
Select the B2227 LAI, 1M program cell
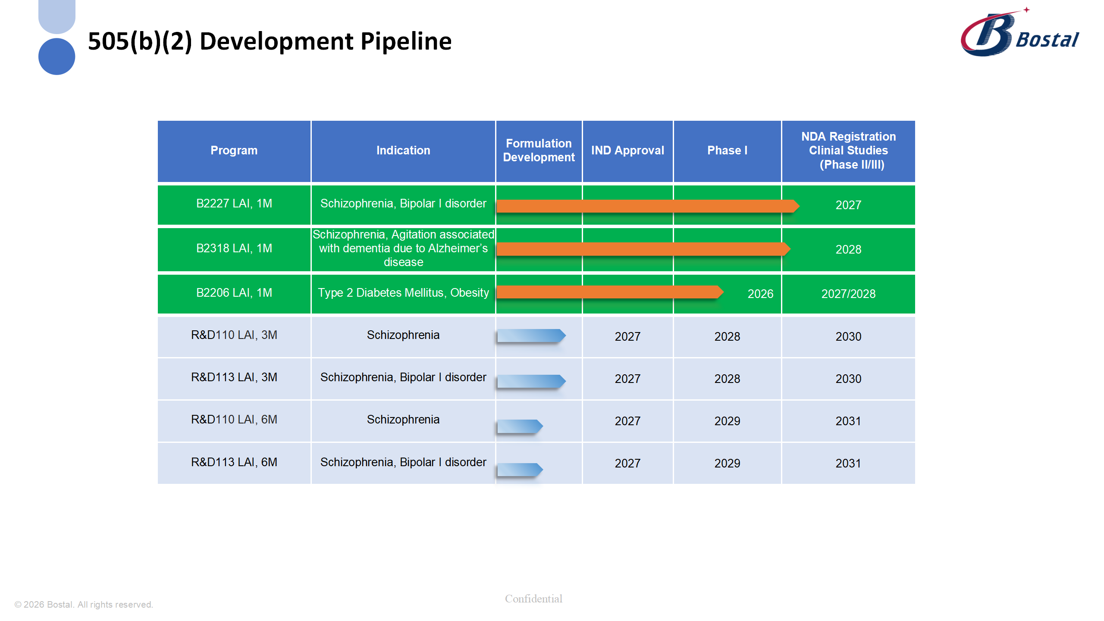tap(234, 205)
